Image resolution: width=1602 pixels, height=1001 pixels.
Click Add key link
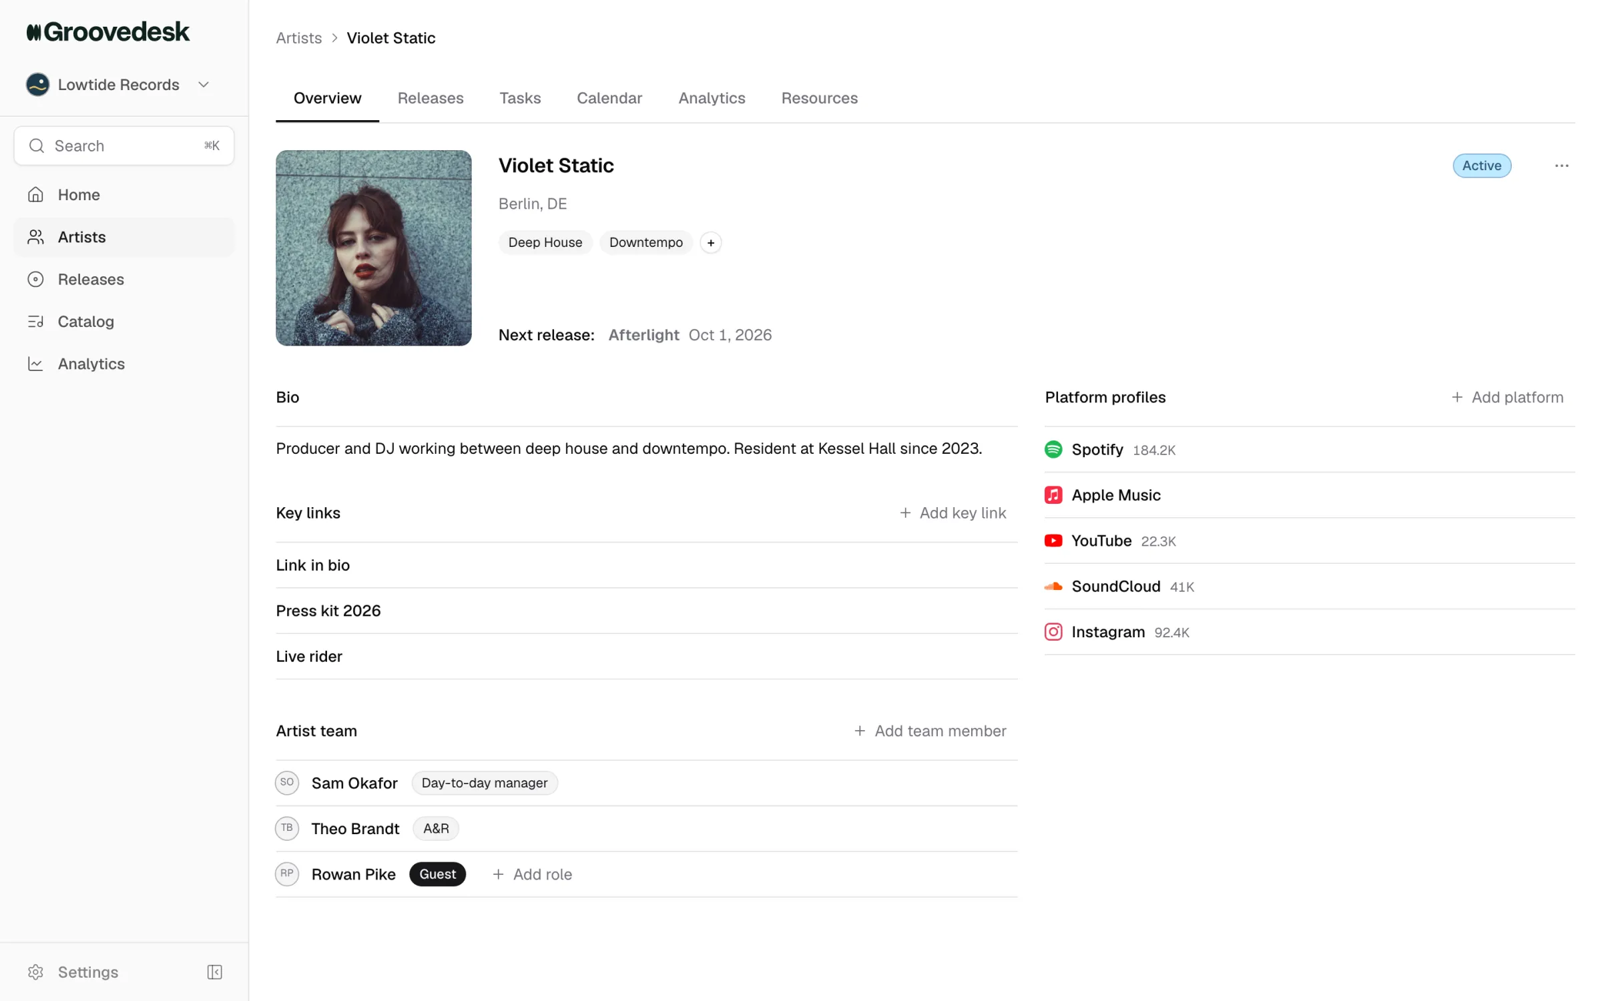953,513
